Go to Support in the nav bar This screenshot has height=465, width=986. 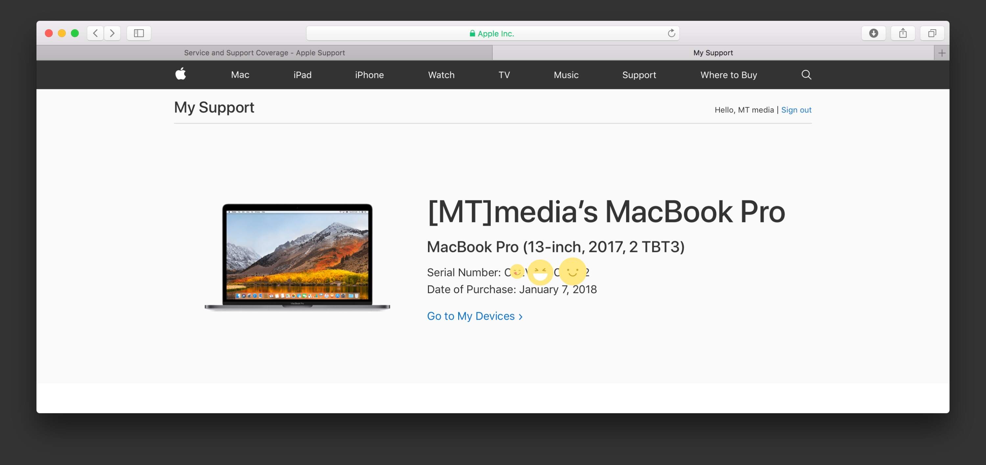[639, 75]
